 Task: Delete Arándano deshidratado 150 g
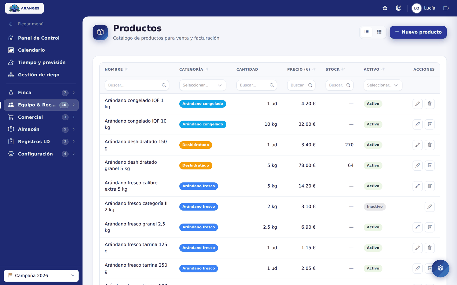click(430, 145)
